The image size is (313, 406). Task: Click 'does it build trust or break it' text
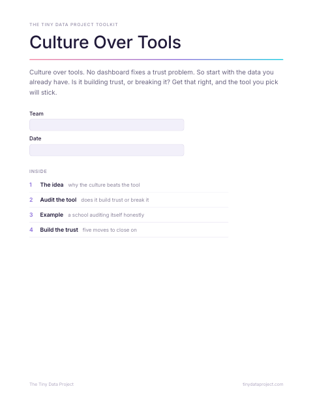(115, 200)
